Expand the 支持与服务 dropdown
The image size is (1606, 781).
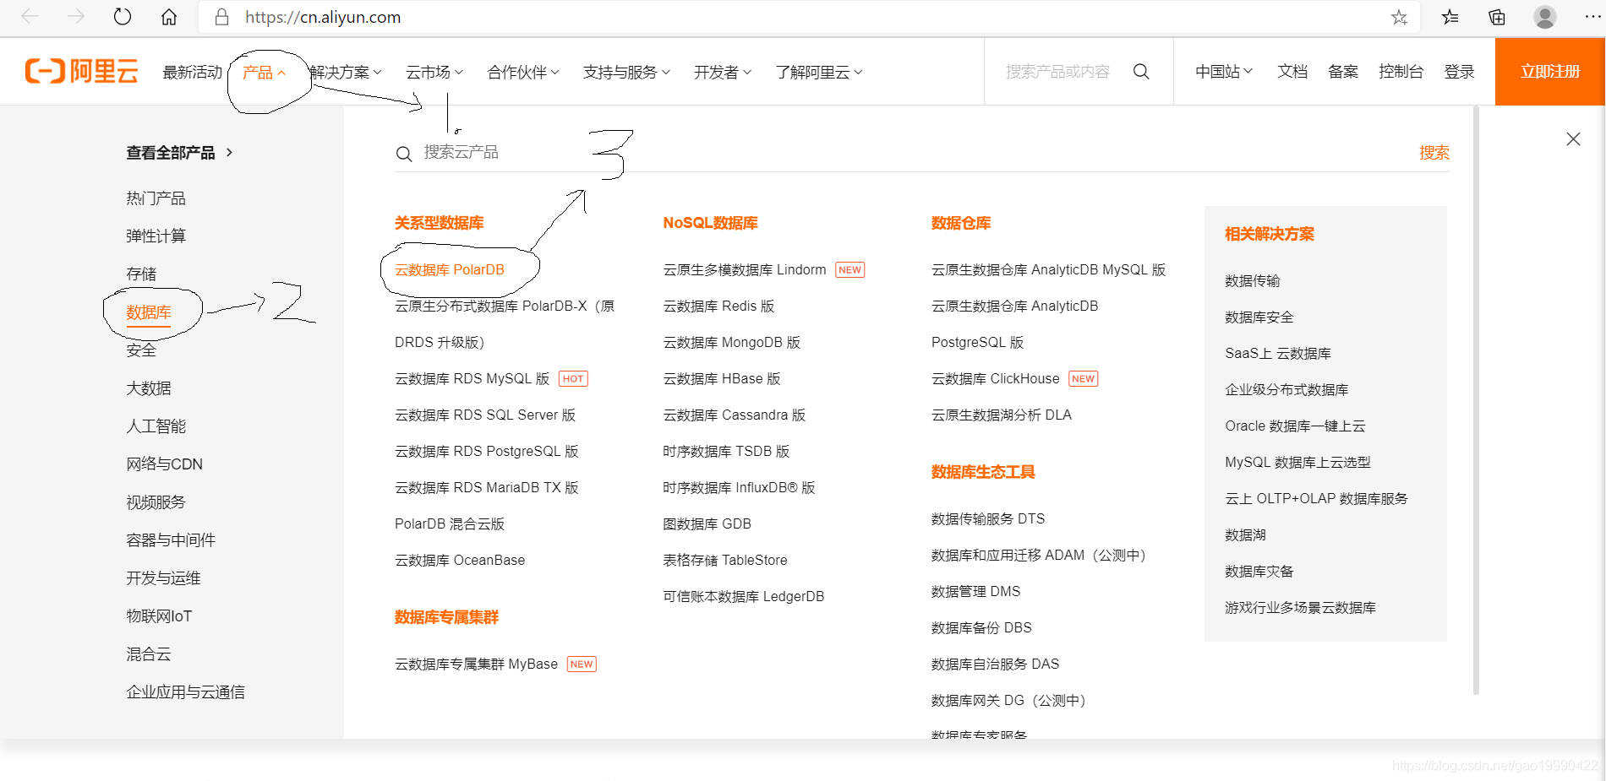(x=626, y=73)
